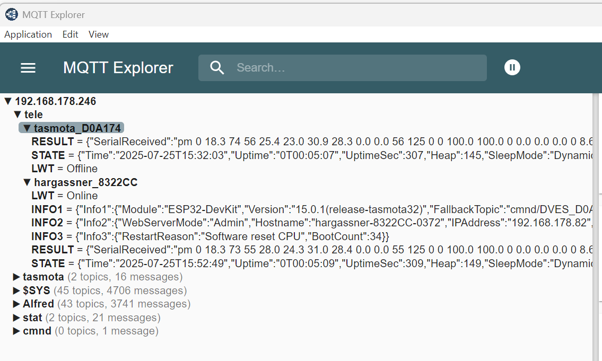Expand the cmnd topic branch
Screen dimensions: 602x361
click(16, 331)
